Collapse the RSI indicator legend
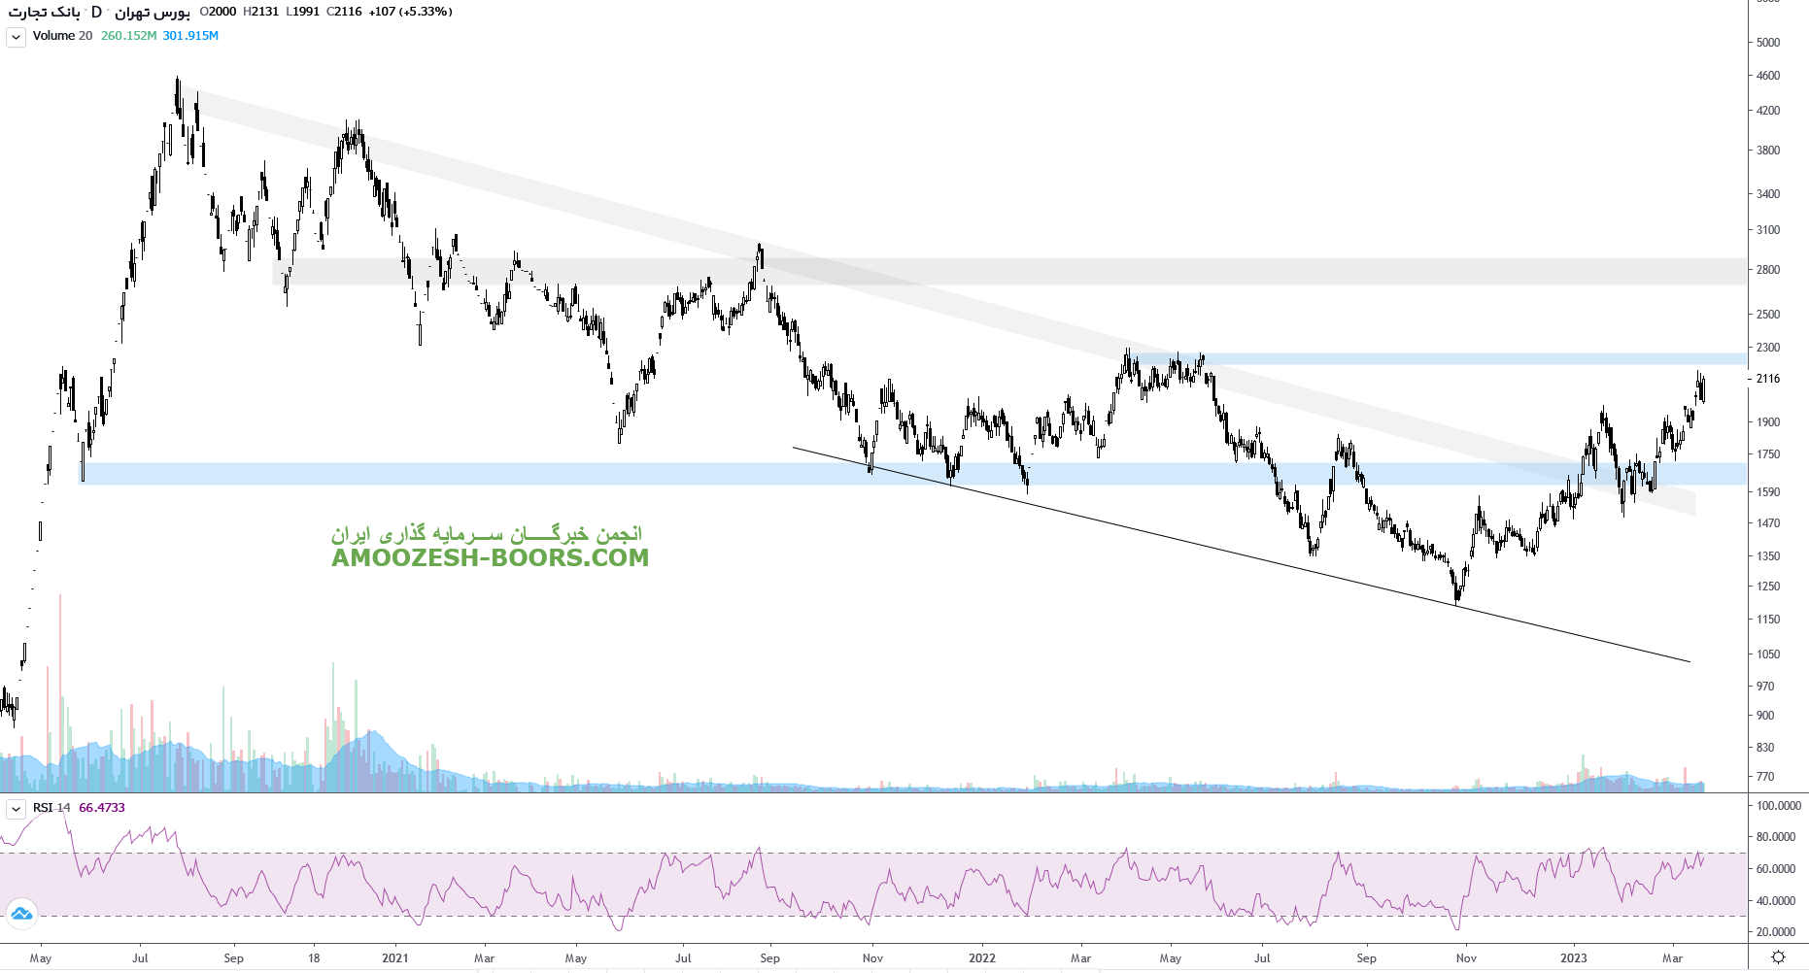 tap(16, 809)
